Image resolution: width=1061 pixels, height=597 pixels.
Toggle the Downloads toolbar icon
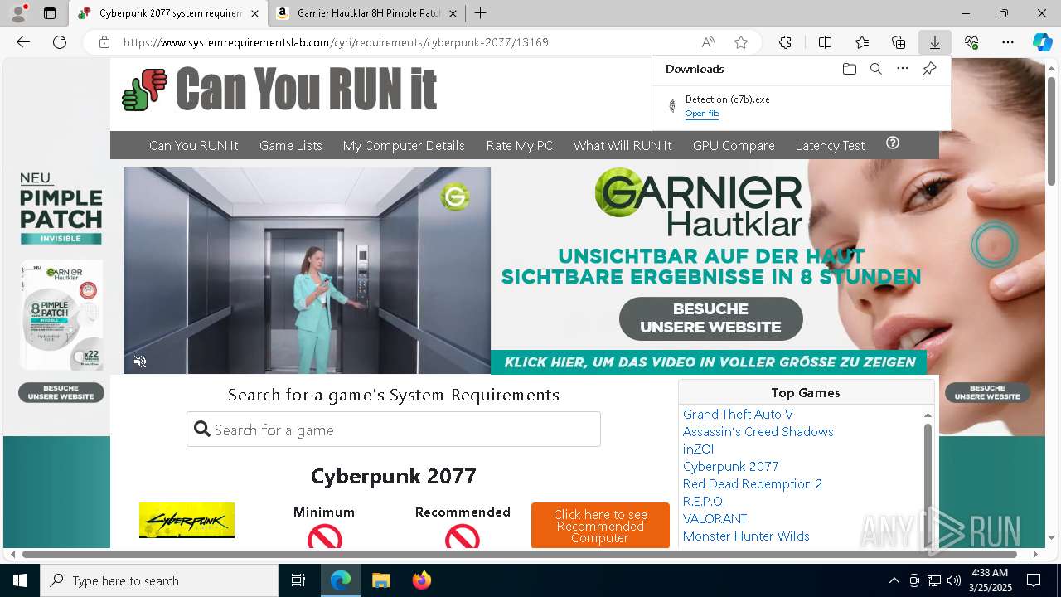pos(934,42)
